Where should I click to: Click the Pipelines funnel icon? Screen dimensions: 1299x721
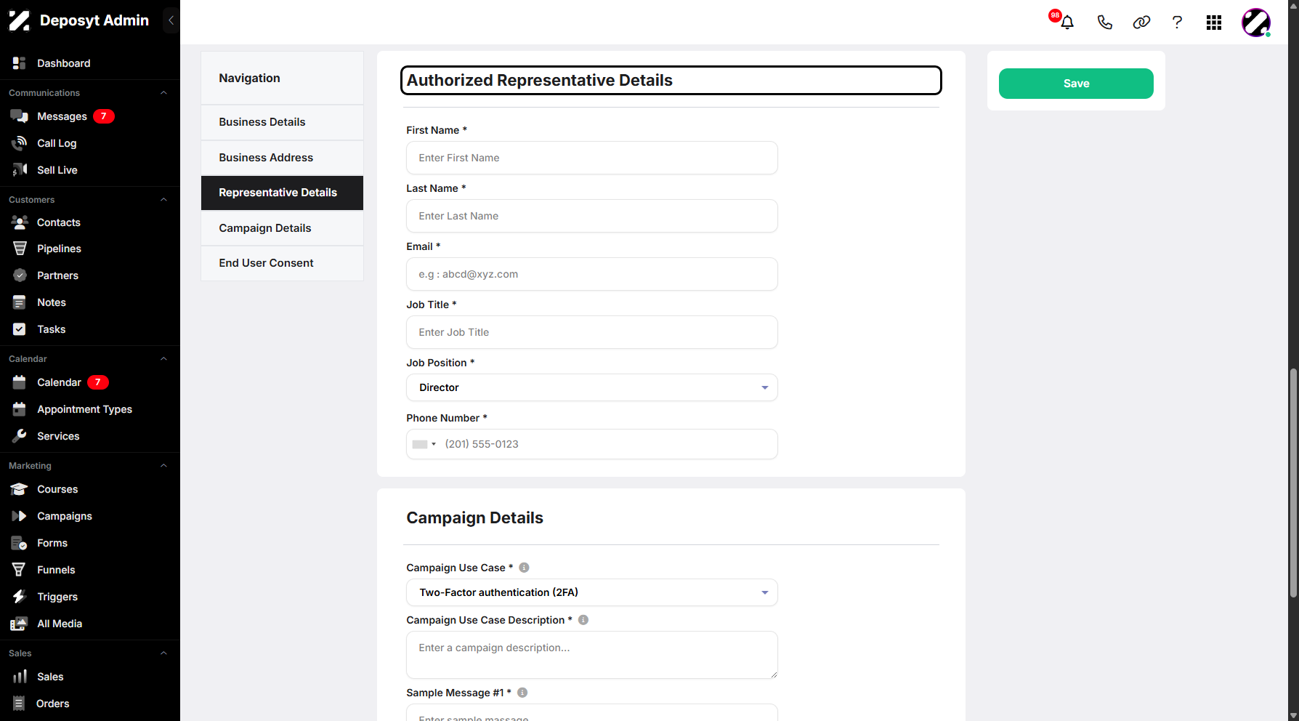pyautogui.click(x=20, y=249)
